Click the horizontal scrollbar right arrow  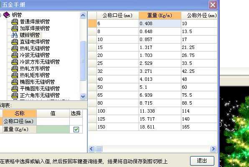(x=213, y=149)
